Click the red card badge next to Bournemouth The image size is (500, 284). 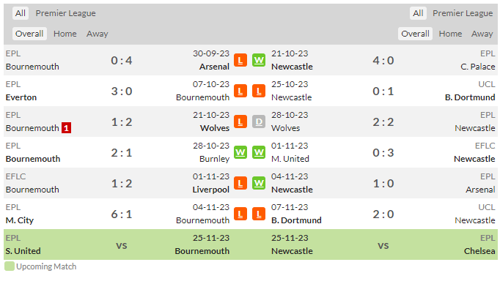(66, 128)
